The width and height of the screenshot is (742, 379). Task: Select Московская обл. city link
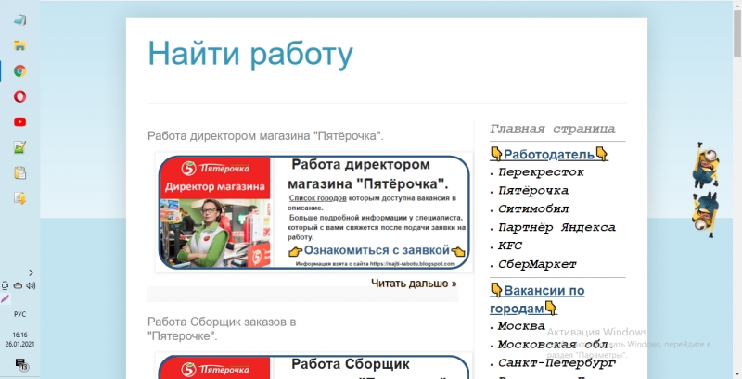click(555, 345)
